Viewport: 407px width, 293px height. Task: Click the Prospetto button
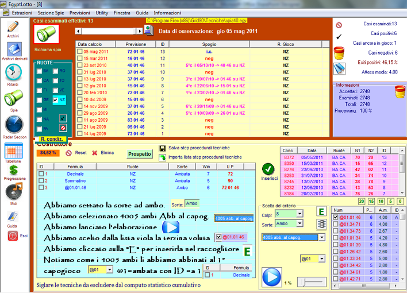139,154
